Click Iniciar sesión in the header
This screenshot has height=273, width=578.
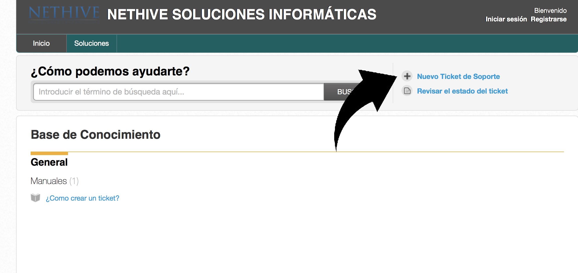pyautogui.click(x=506, y=19)
